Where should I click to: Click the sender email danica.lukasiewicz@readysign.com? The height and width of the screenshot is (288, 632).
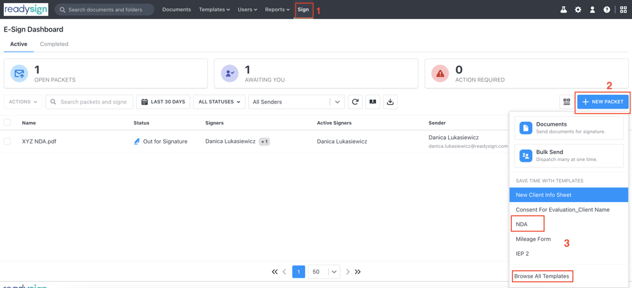[468, 147]
